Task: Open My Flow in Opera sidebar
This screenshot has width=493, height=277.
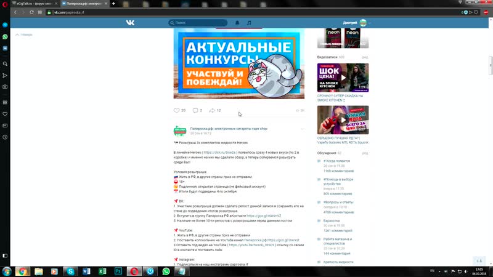Action: pos(5,75)
